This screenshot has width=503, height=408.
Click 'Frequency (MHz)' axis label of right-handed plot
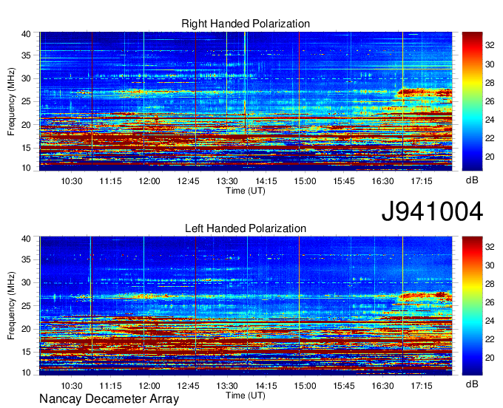point(11,101)
